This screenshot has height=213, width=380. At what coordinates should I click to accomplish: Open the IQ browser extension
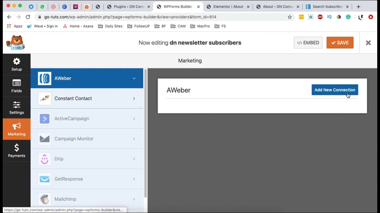tap(329, 17)
